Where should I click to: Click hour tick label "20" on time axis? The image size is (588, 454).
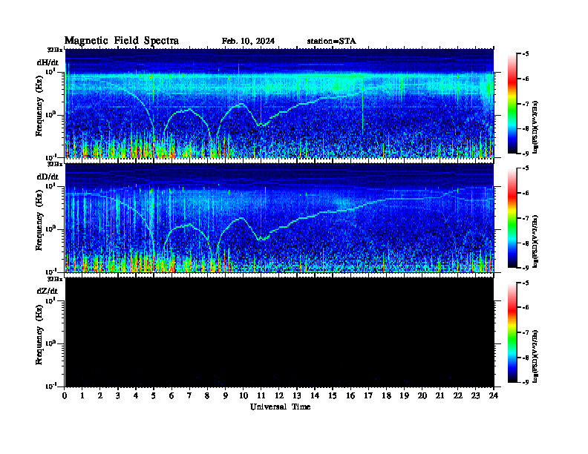click(422, 396)
